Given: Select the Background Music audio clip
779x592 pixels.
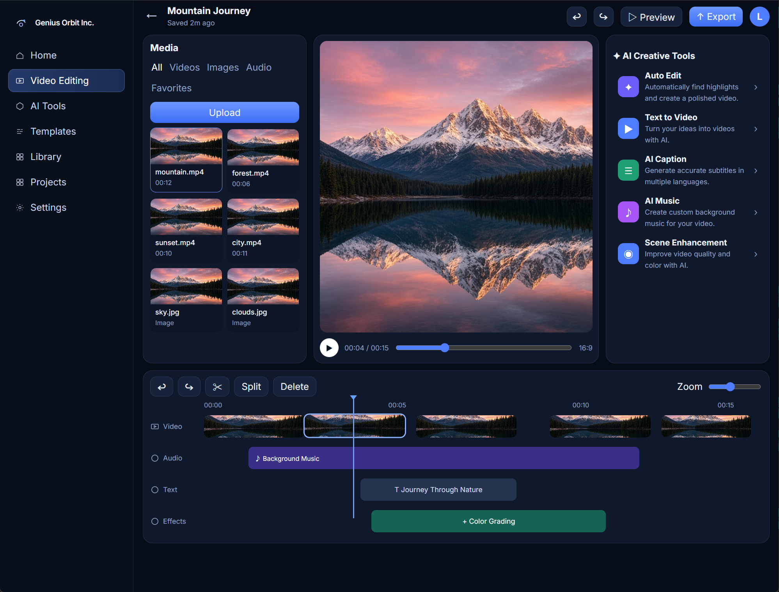Looking at the screenshot, I should 444,458.
